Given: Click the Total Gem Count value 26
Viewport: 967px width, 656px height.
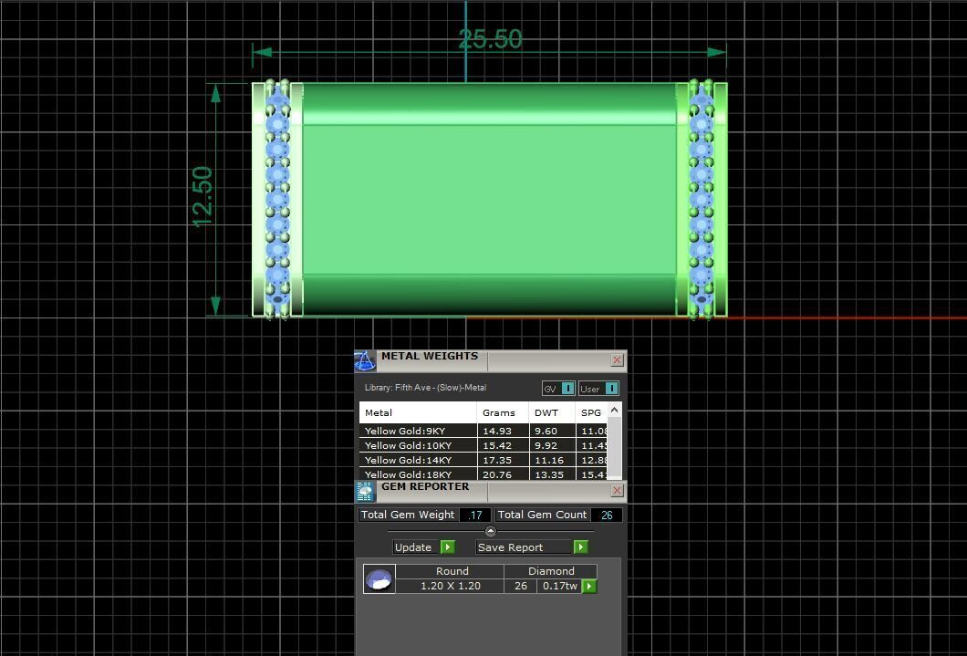Looking at the screenshot, I should coord(607,515).
